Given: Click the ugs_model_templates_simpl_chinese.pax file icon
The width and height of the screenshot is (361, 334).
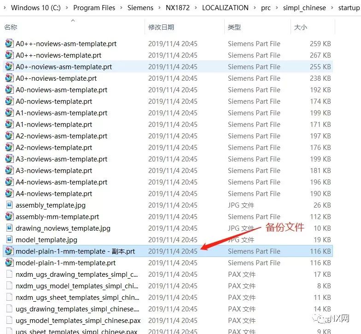Looking at the screenshot, I should click(x=9, y=320).
